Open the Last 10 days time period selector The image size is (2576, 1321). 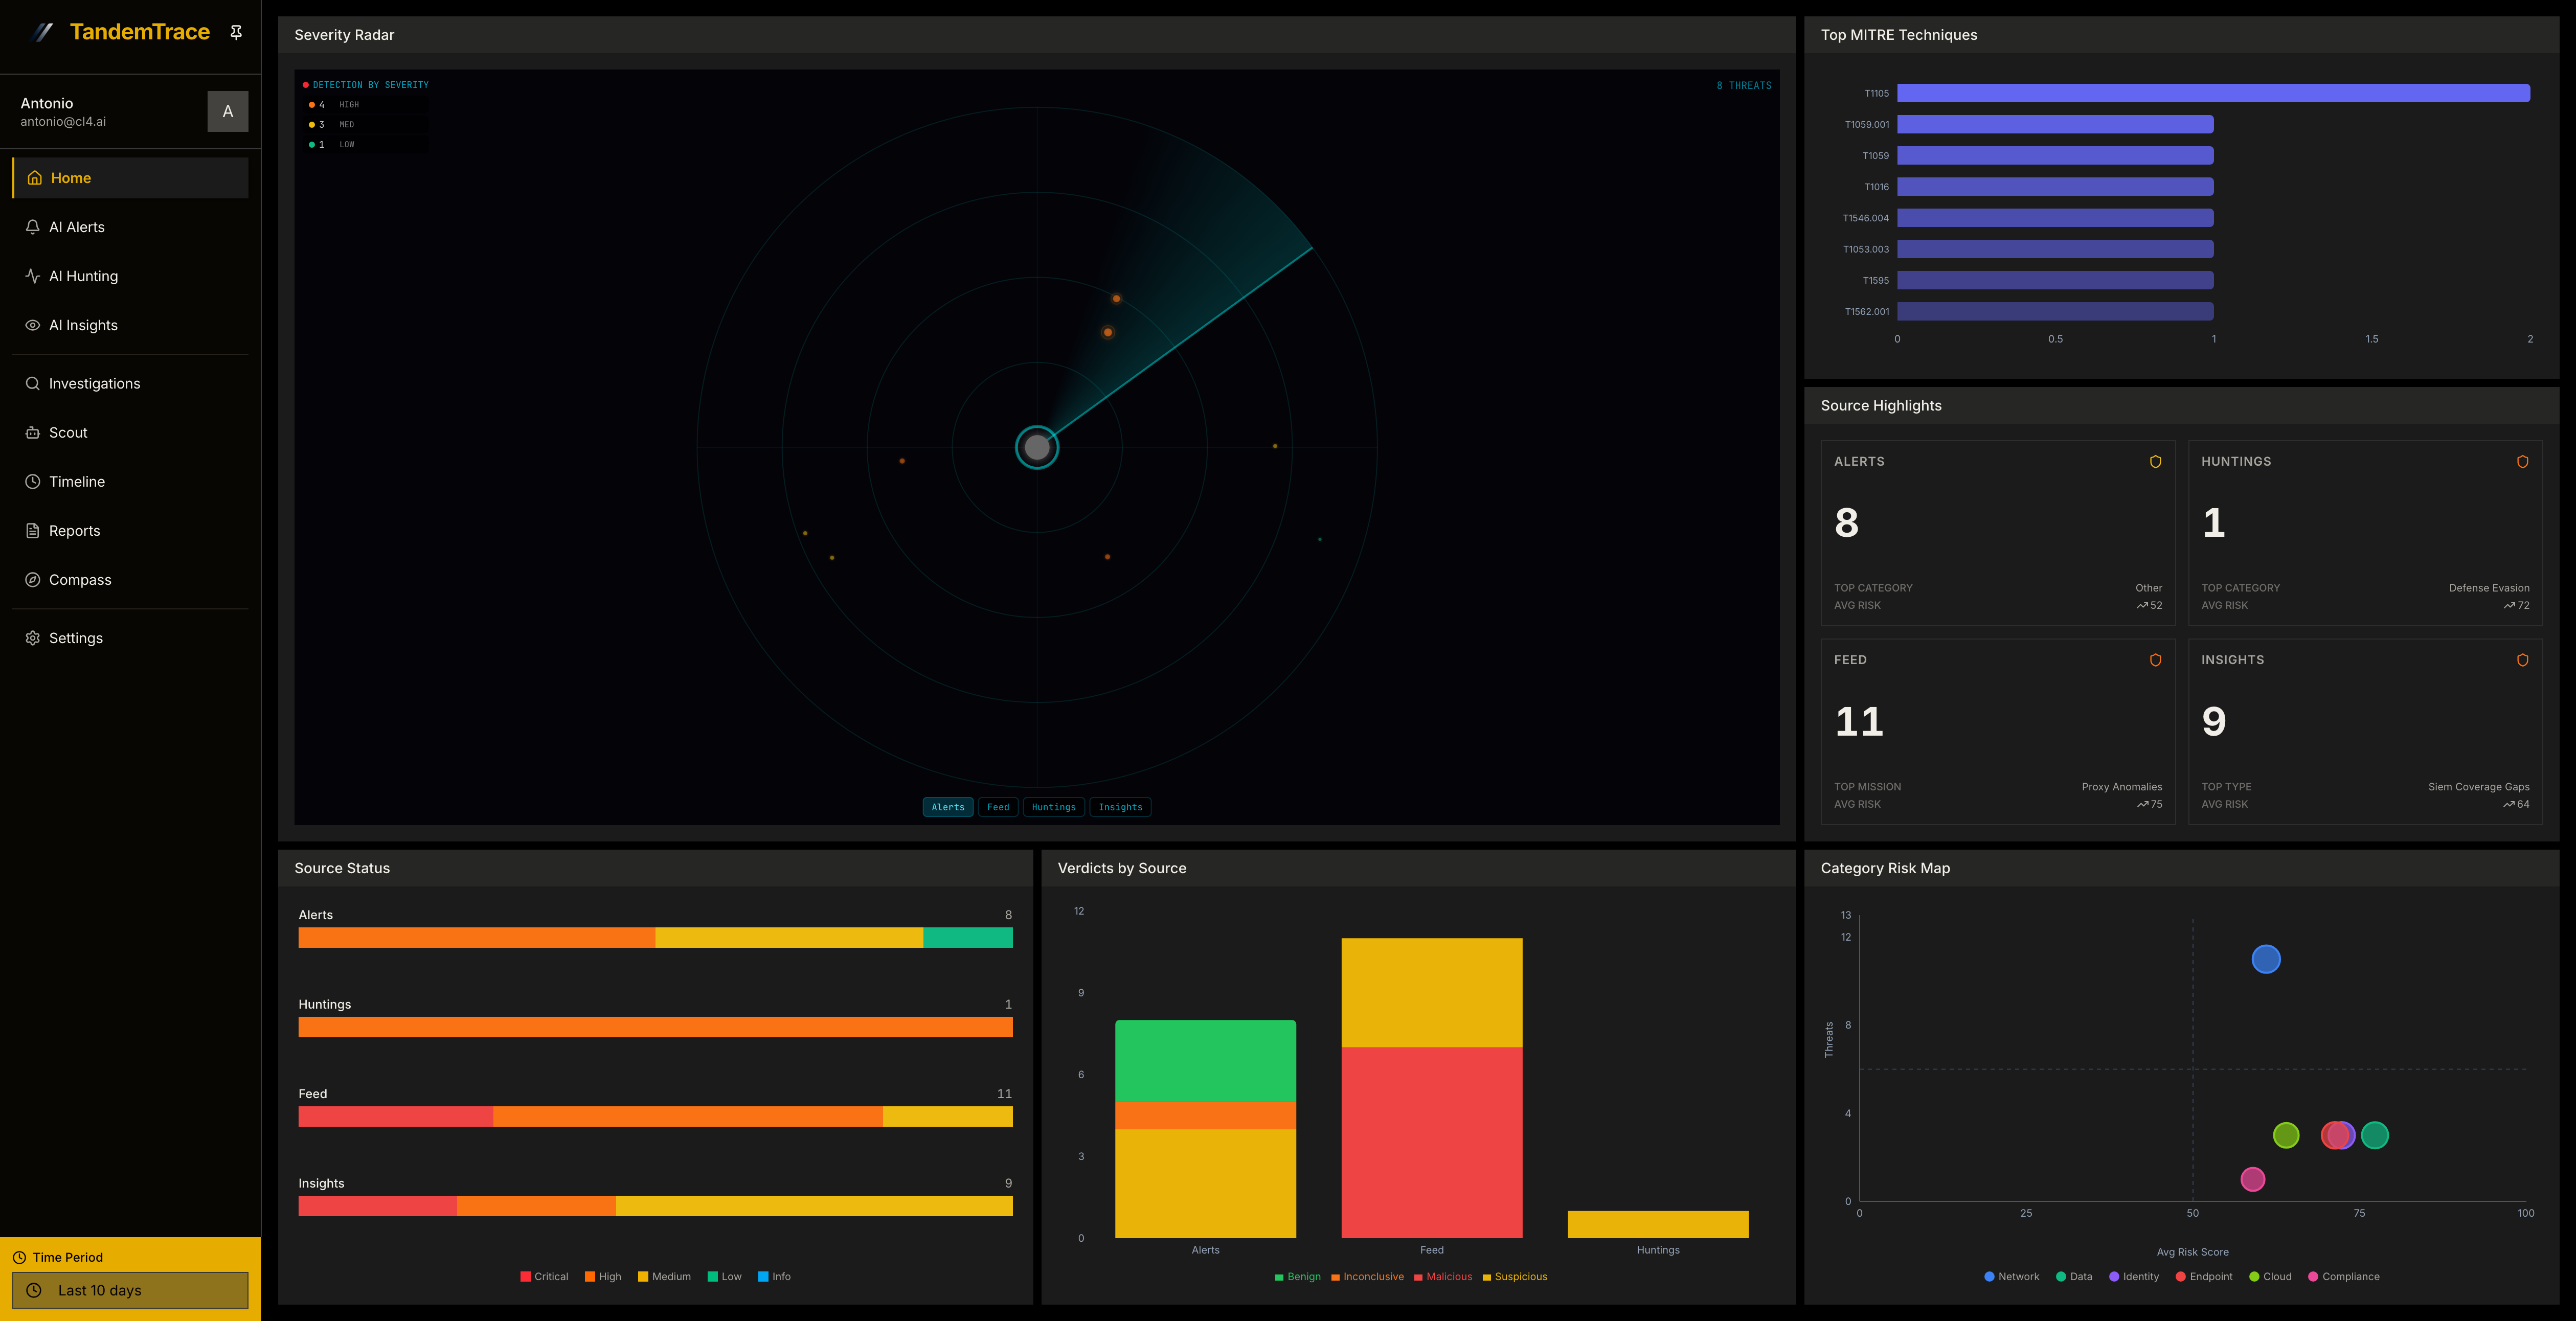(129, 1290)
